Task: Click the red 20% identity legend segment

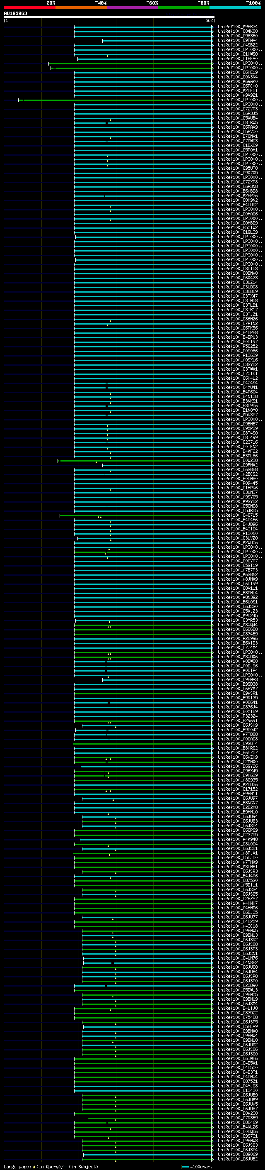Action: [29, 7]
